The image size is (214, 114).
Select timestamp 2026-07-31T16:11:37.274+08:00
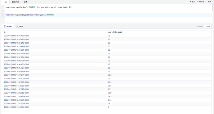point(16,75)
